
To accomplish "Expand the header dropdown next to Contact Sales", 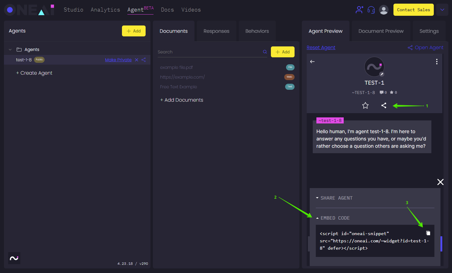I will 442,10.
